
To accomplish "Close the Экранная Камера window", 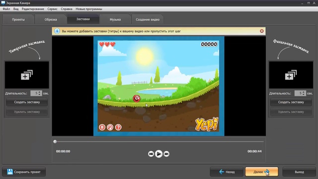I will [x=315, y=3].
